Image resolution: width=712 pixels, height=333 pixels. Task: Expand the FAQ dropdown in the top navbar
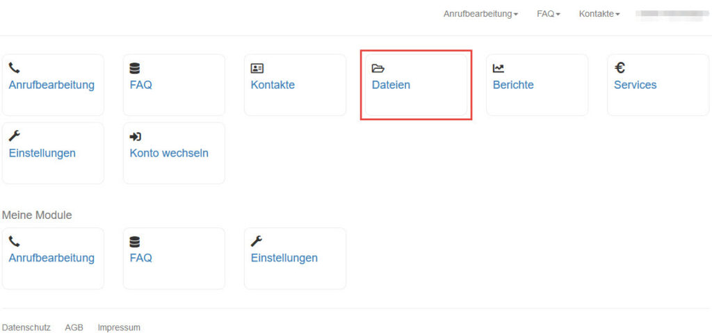click(x=548, y=14)
